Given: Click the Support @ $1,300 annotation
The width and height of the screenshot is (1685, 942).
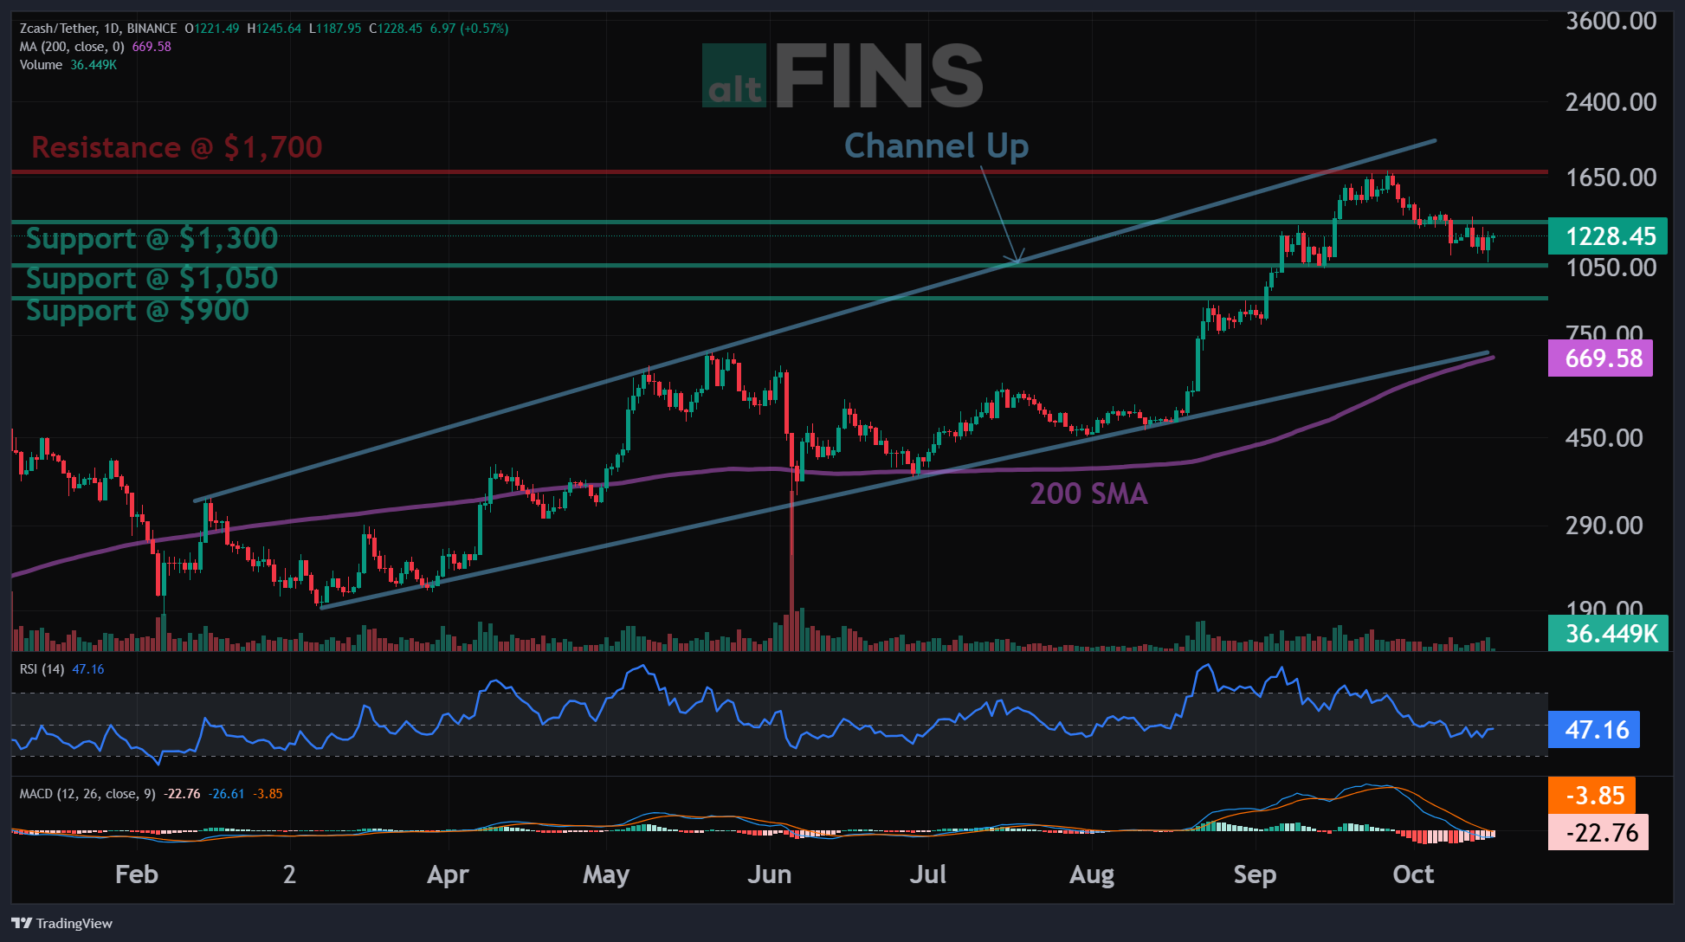Looking at the screenshot, I should (152, 238).
